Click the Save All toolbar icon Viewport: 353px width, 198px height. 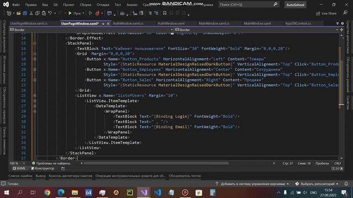tap(25, 13)
